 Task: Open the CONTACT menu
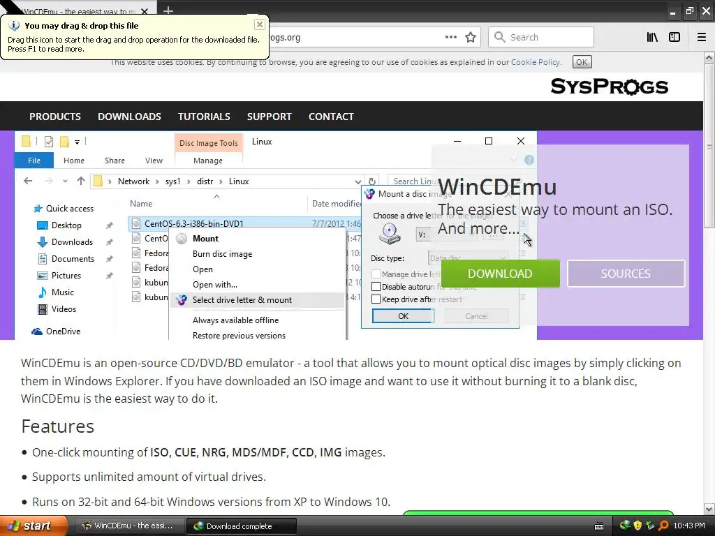(x=331, y=117)
